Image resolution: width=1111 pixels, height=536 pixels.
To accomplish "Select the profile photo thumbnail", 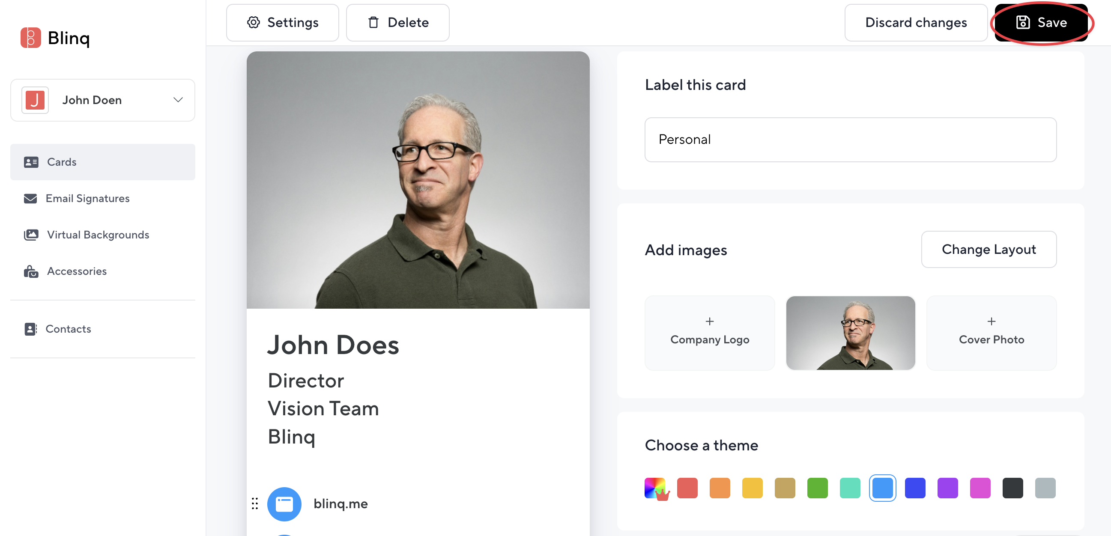I will (851, 333).
